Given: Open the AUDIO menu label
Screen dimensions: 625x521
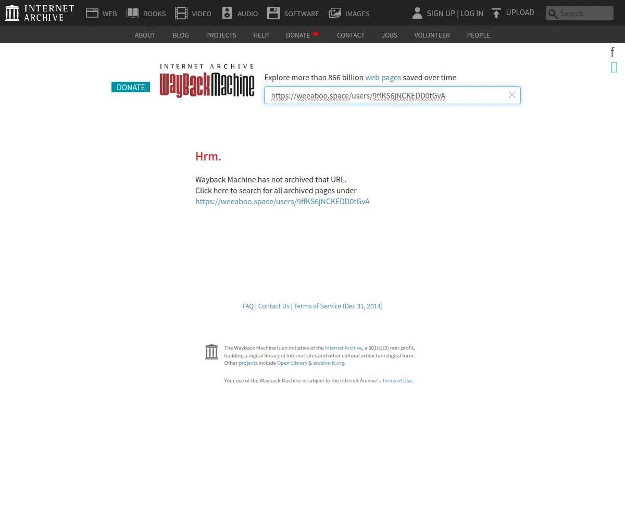Looking at the screenshot, I should [247, 14].
